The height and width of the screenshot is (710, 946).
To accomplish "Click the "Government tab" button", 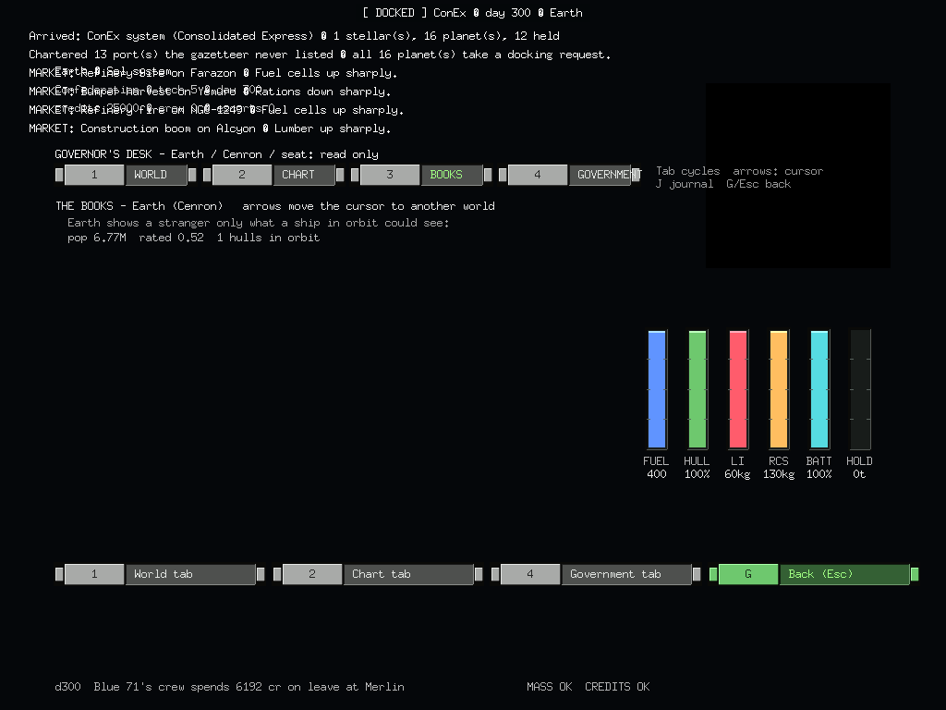I will coord(596,574).
